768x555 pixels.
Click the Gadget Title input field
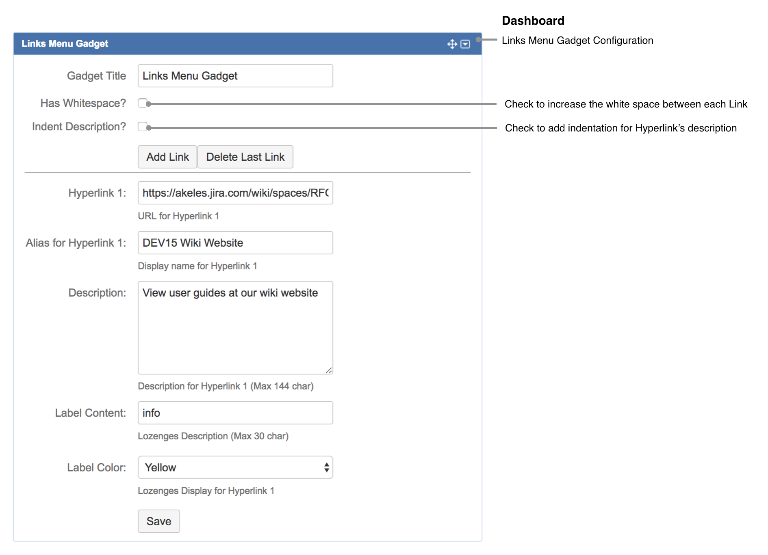(235, 75)
